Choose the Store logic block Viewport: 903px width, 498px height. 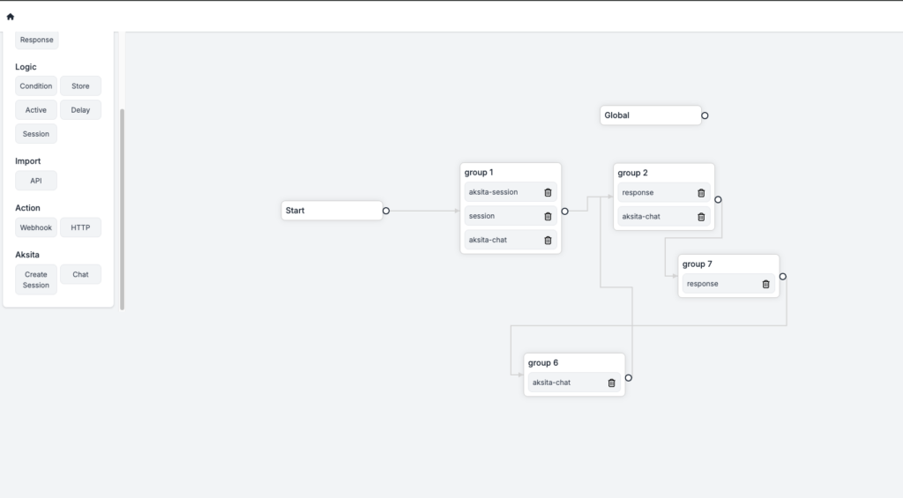[x=80, y=86]
